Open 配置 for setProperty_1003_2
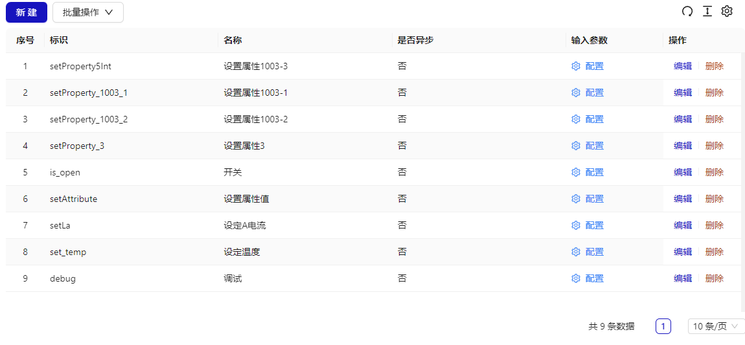The image size is (745, 345). pos(594,119)
